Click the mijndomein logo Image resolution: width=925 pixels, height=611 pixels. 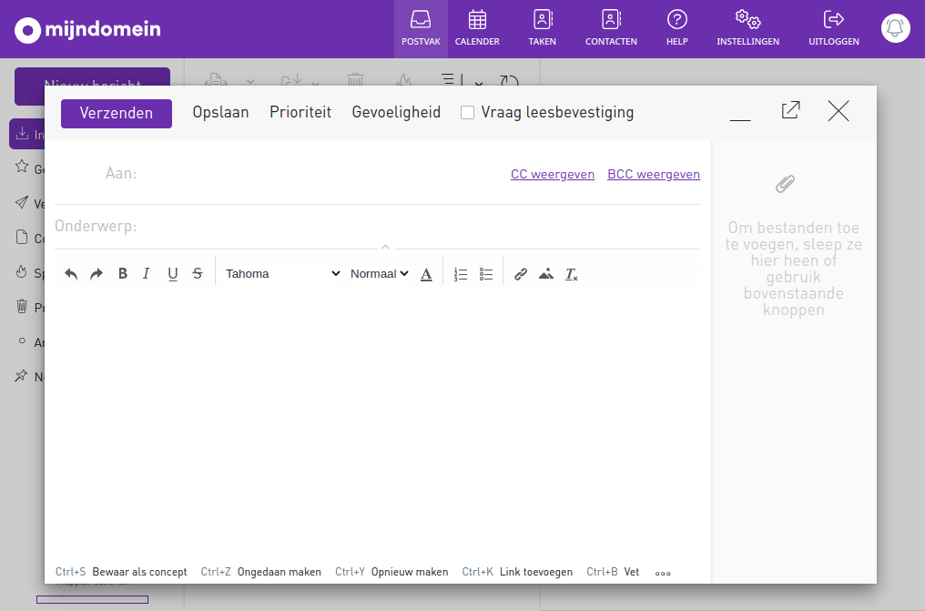point(87,29)
